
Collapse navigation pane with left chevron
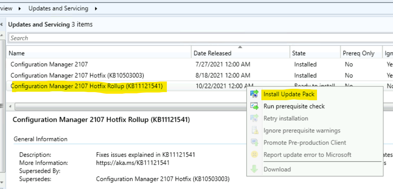tap(2, 25)
